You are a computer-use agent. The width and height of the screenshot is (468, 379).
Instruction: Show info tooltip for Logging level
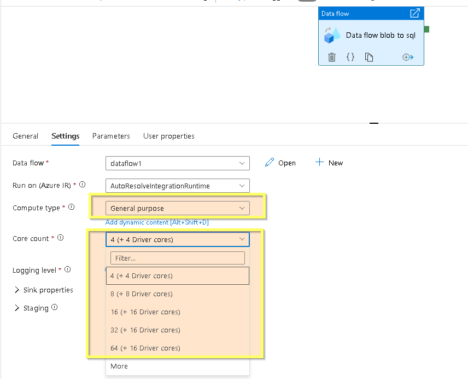click(67, 269)
